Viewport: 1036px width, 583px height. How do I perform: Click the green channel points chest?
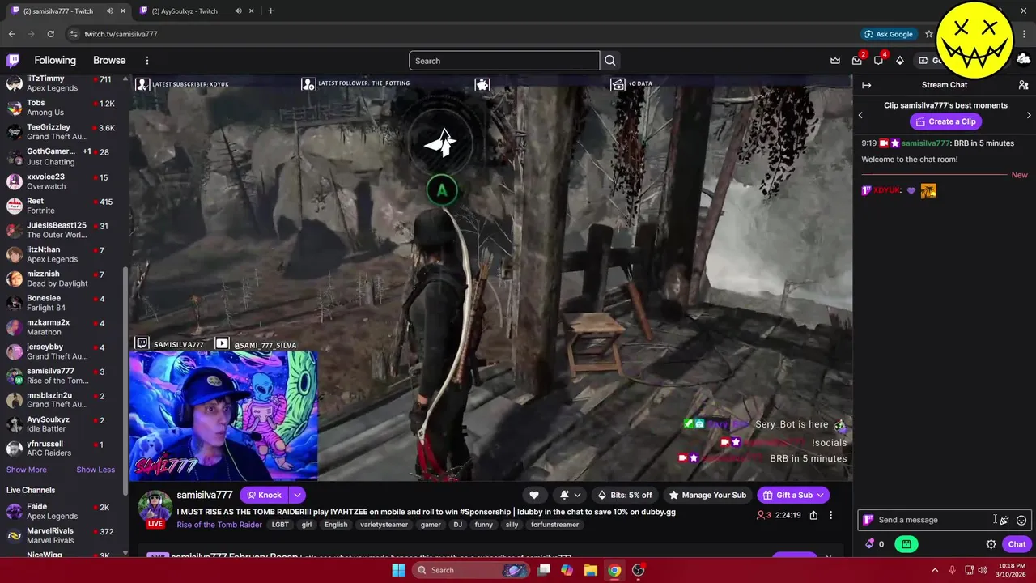tap(906, 544)
